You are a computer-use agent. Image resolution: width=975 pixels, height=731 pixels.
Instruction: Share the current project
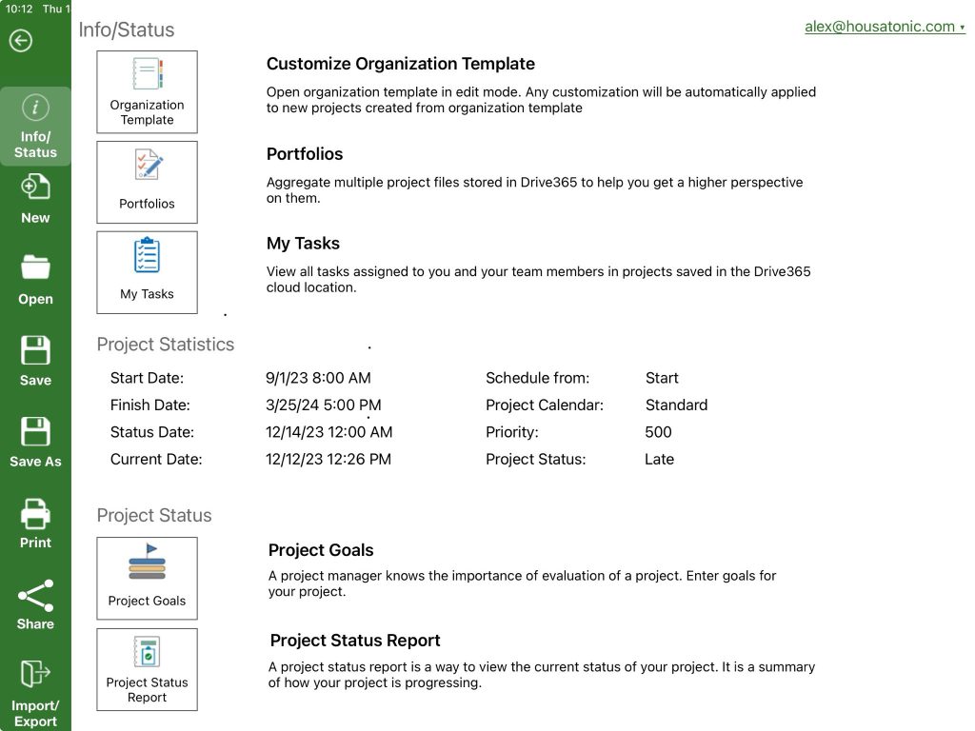[35, 605]
